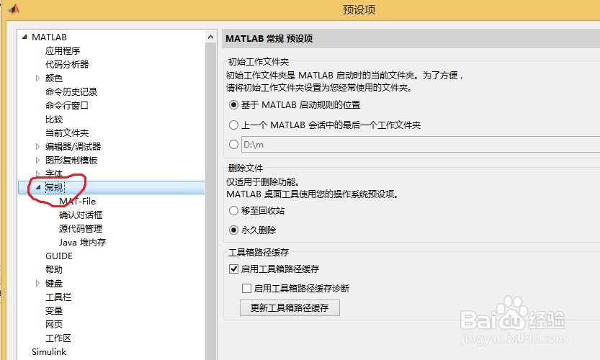Open MAT-File preferences
The image size is (600, 360).
pos(77,201)
